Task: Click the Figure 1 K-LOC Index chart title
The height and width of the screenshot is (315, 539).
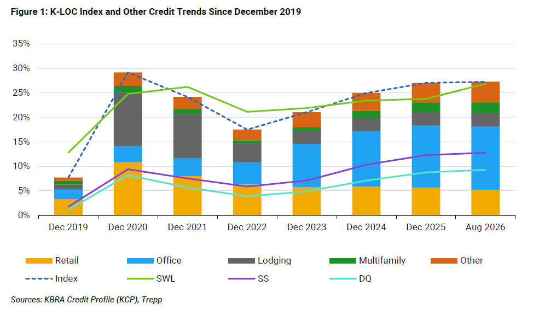Action: pyautogui.click(x=156, y=11)
